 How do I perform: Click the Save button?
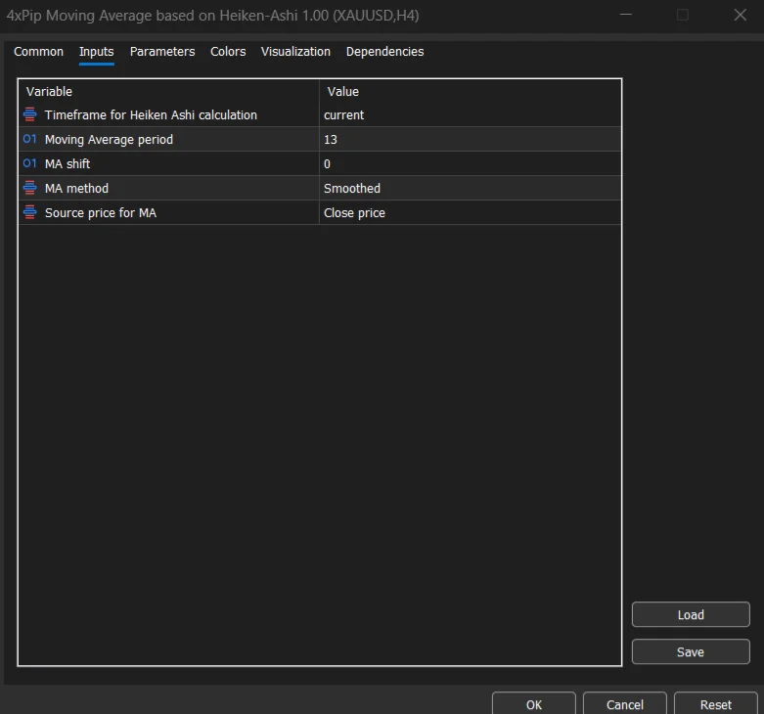[x=691, y=651]
